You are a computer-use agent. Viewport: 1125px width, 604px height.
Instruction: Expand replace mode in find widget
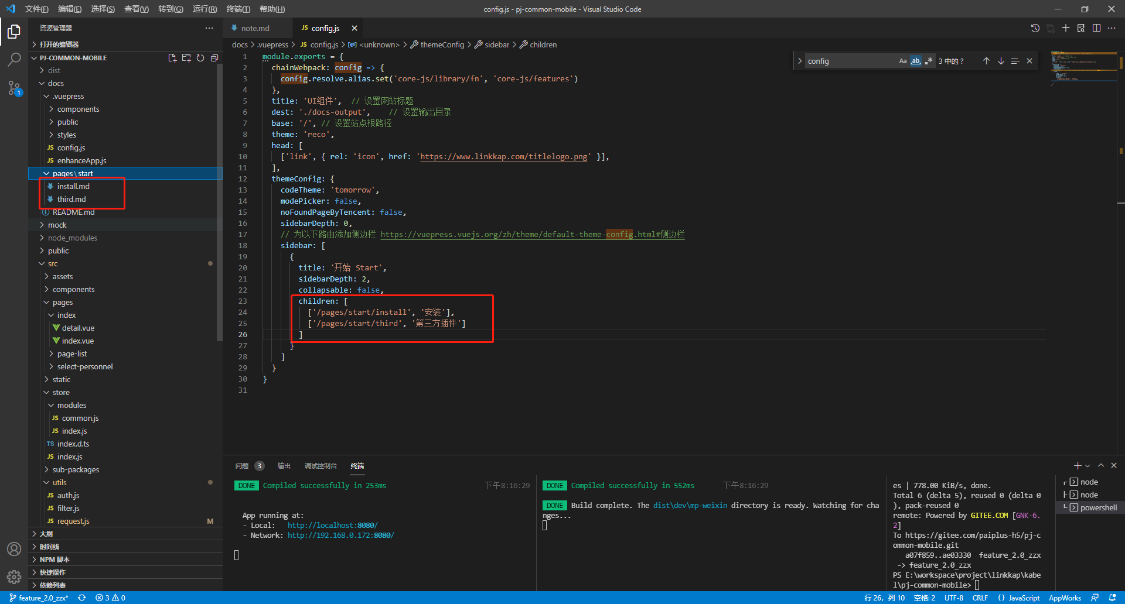click(800, 61)
